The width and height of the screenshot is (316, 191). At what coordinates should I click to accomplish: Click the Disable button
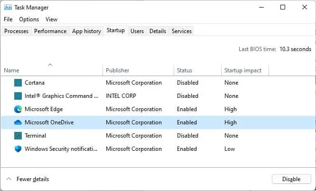[x=291, y=179]
